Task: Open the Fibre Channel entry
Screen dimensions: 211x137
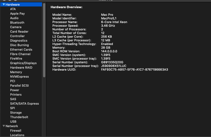Action: click(x=20, y=54)
